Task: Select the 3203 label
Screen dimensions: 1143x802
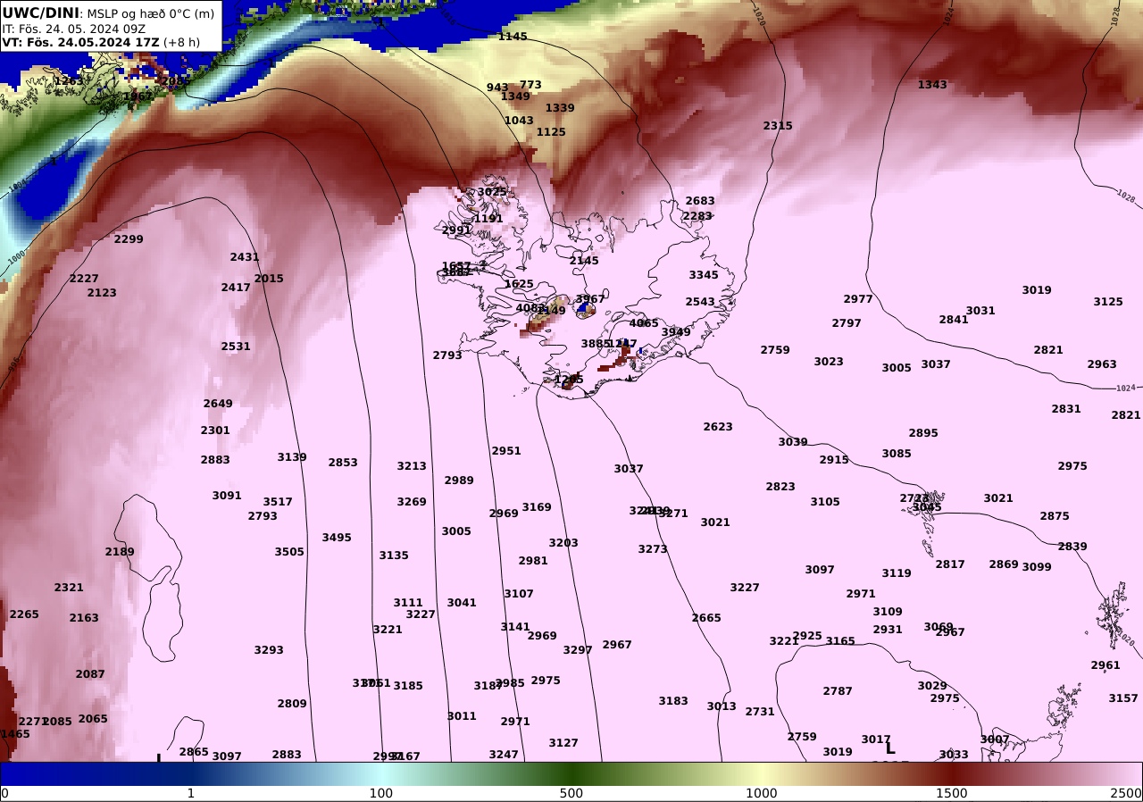Action: pyautogui.click(x=563, y=543)
